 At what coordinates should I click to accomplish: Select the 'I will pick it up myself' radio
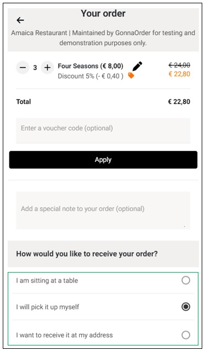click(x=186, y=307)
